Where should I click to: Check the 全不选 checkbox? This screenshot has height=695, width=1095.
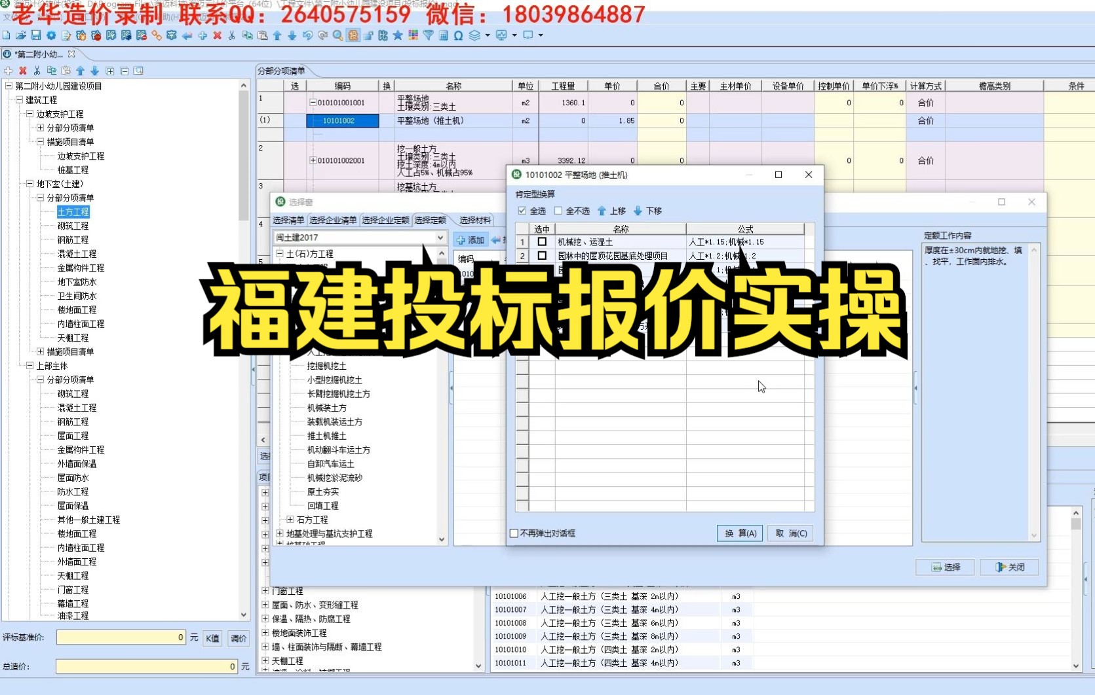click(x=558, y=211)
